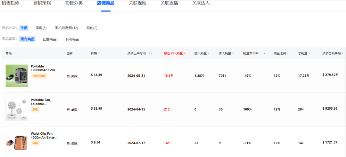Click info icon next to 销量增长率
This screenshot has height=157, width=346.
pyautogui.click(x=261, y=53)
